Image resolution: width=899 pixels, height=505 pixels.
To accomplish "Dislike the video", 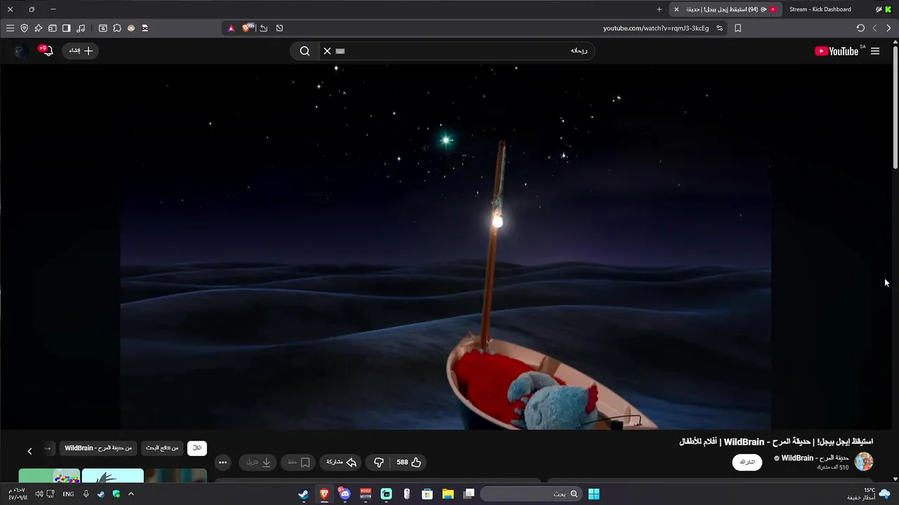I will (379, 462).
